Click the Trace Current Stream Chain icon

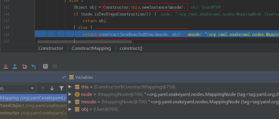tap(54, 66)
